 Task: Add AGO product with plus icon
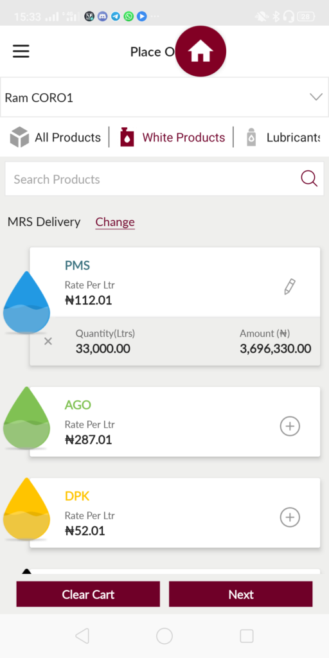point(290,427)
